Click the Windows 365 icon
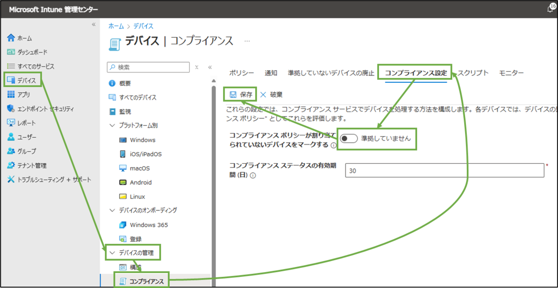 point(123,225)
